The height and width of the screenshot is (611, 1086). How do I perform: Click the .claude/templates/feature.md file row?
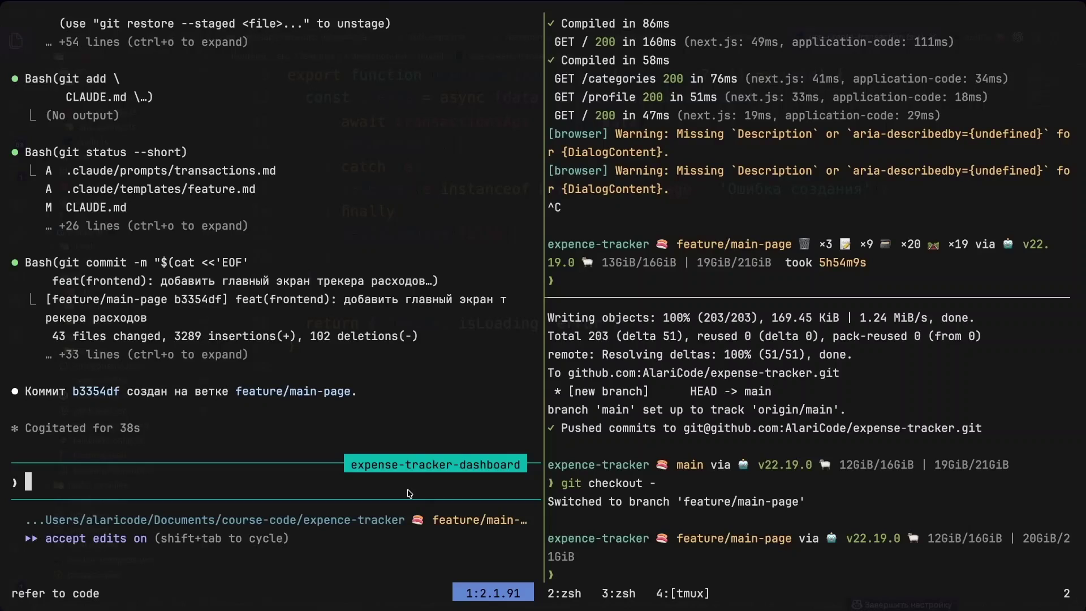click(150, 189)
